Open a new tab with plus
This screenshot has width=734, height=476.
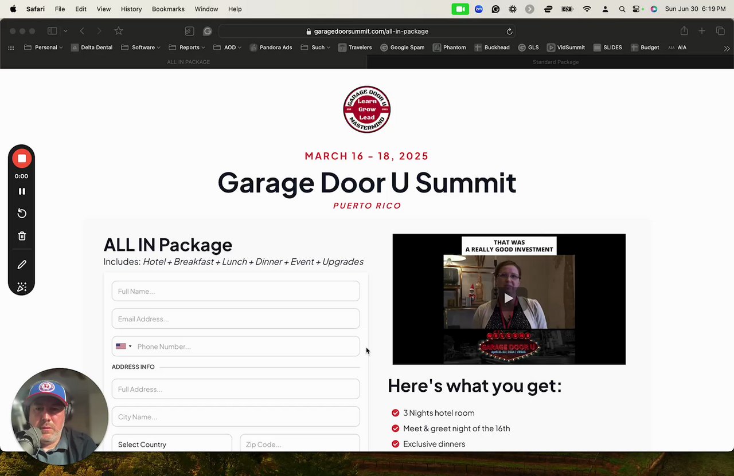[701, 31]
